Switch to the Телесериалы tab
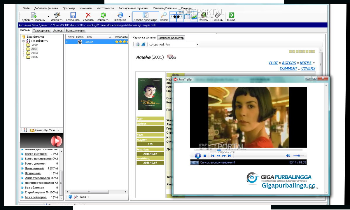This screenshot has height=210, width=350. 41,30
